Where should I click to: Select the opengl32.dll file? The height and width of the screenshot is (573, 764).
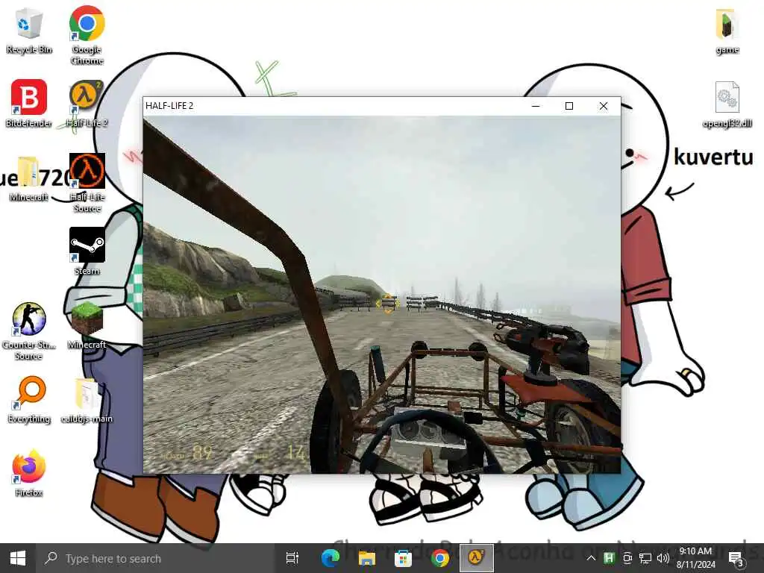tap(727, 104)
